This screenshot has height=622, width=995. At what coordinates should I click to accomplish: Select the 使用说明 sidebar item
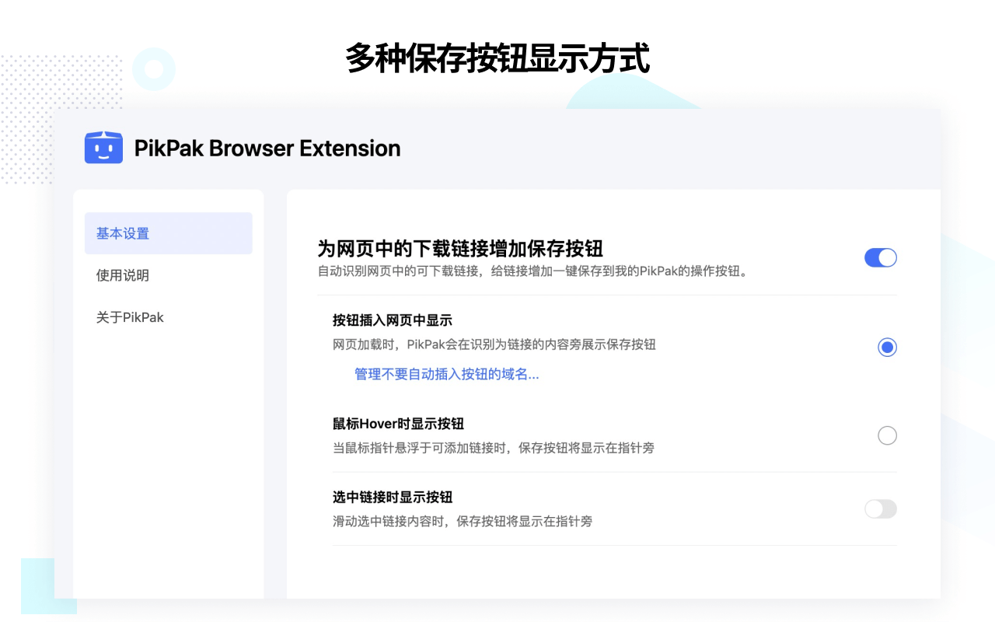pos(122,275)
